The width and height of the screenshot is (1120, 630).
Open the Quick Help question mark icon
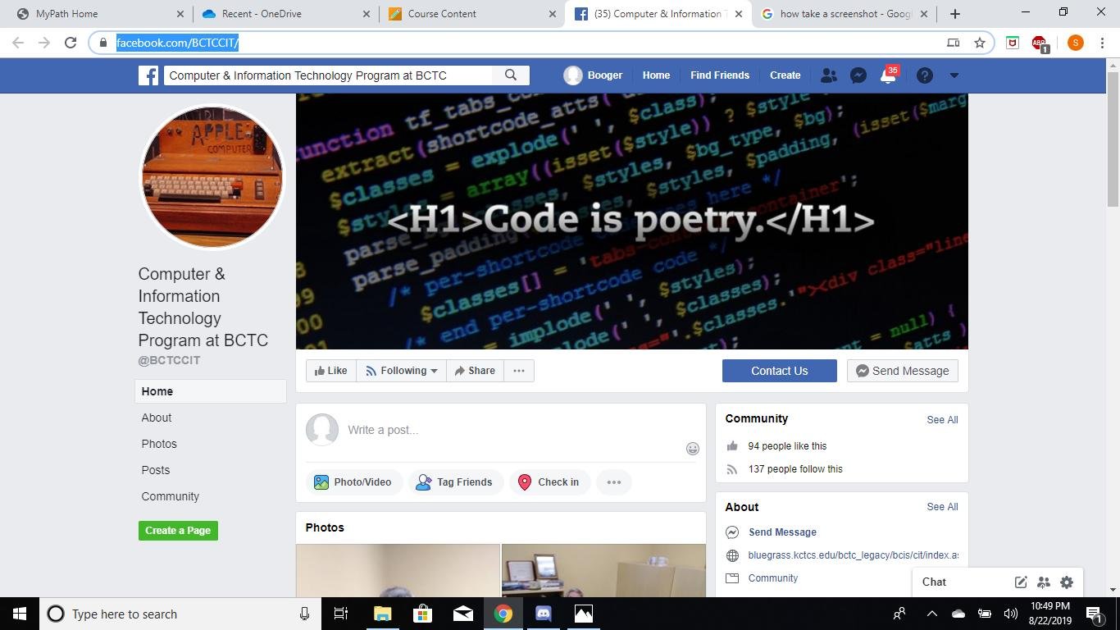coord(924,75)
